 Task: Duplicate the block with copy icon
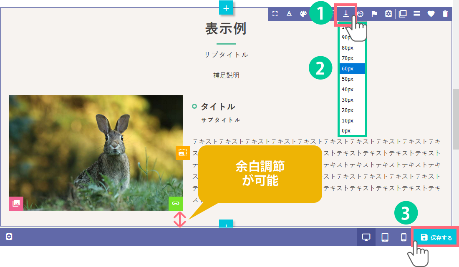click(403, 14)
